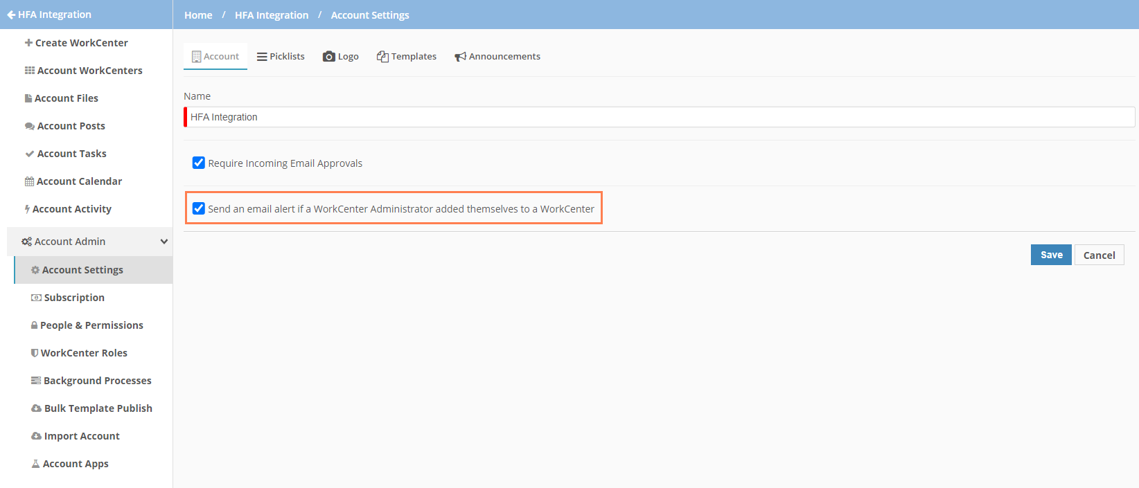
Task: Uncheck Require Incoming Email Approvals
Action: click(199, 163)
